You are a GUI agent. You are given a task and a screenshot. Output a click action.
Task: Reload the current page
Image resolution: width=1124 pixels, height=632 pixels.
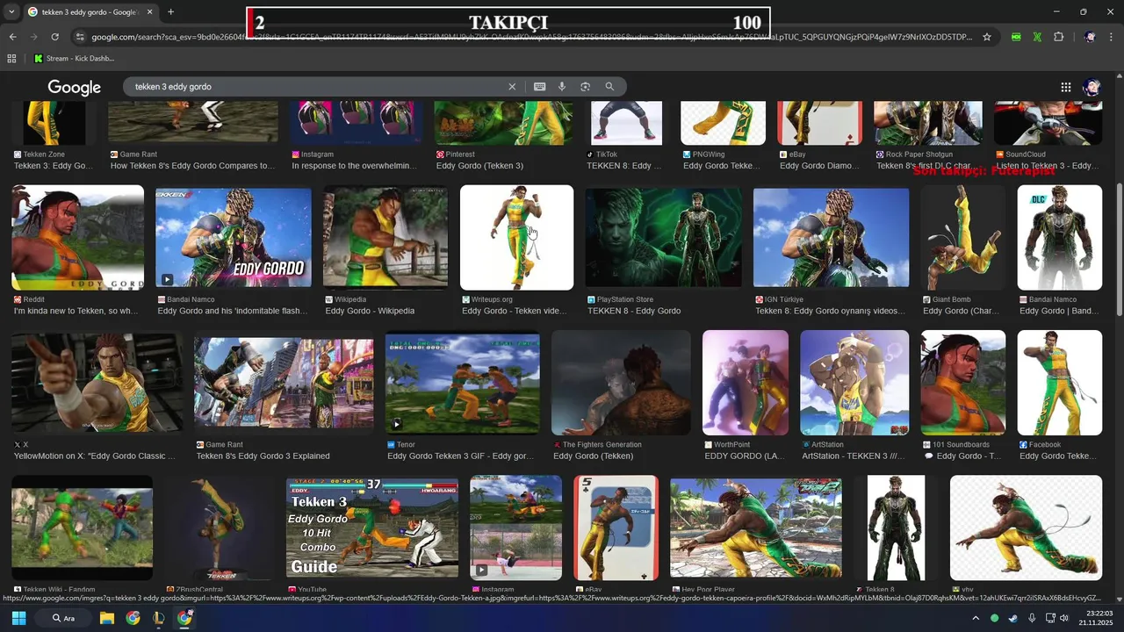(x=54, y=37)
